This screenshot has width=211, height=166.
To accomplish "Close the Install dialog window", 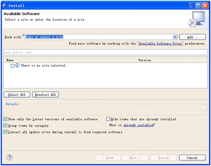I will pos(205,5).
